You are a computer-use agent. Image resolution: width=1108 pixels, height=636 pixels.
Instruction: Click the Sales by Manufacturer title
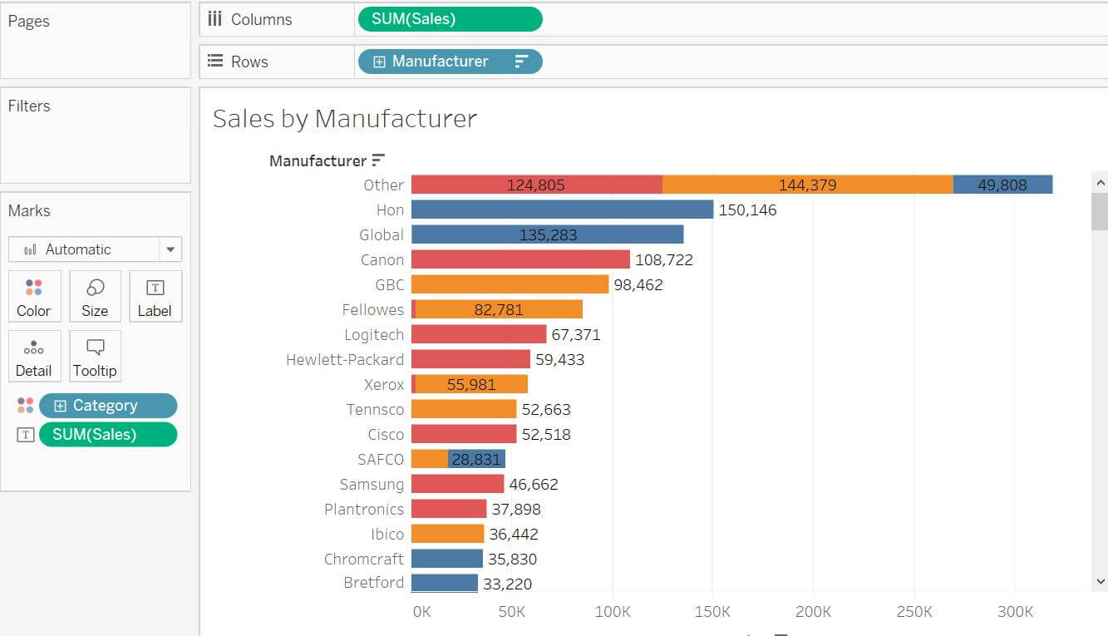tap(345, 118)
